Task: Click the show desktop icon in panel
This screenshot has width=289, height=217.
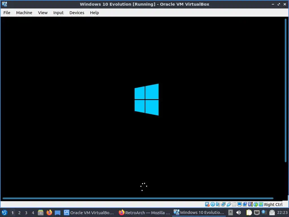Action: point(58,212)
